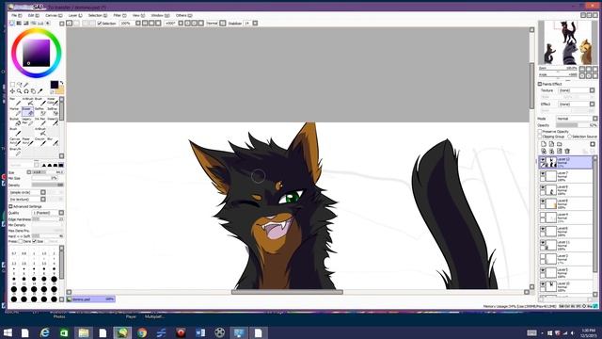Image resolution: width=602 pixels, height=339 pixels.
Task: Open the Others menu
Action: coord(184,15)
